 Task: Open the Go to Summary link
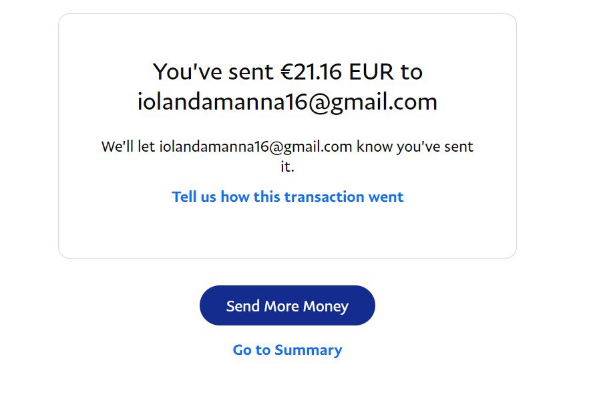287,350
